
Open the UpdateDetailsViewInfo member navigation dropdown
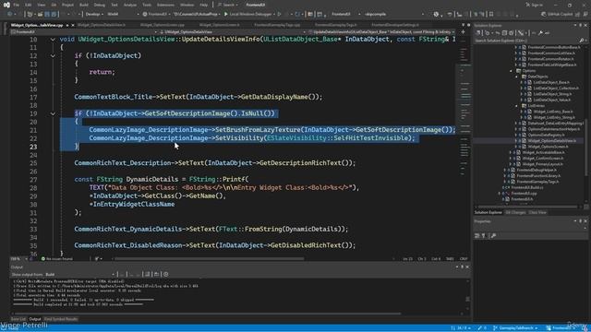[381, 32]
